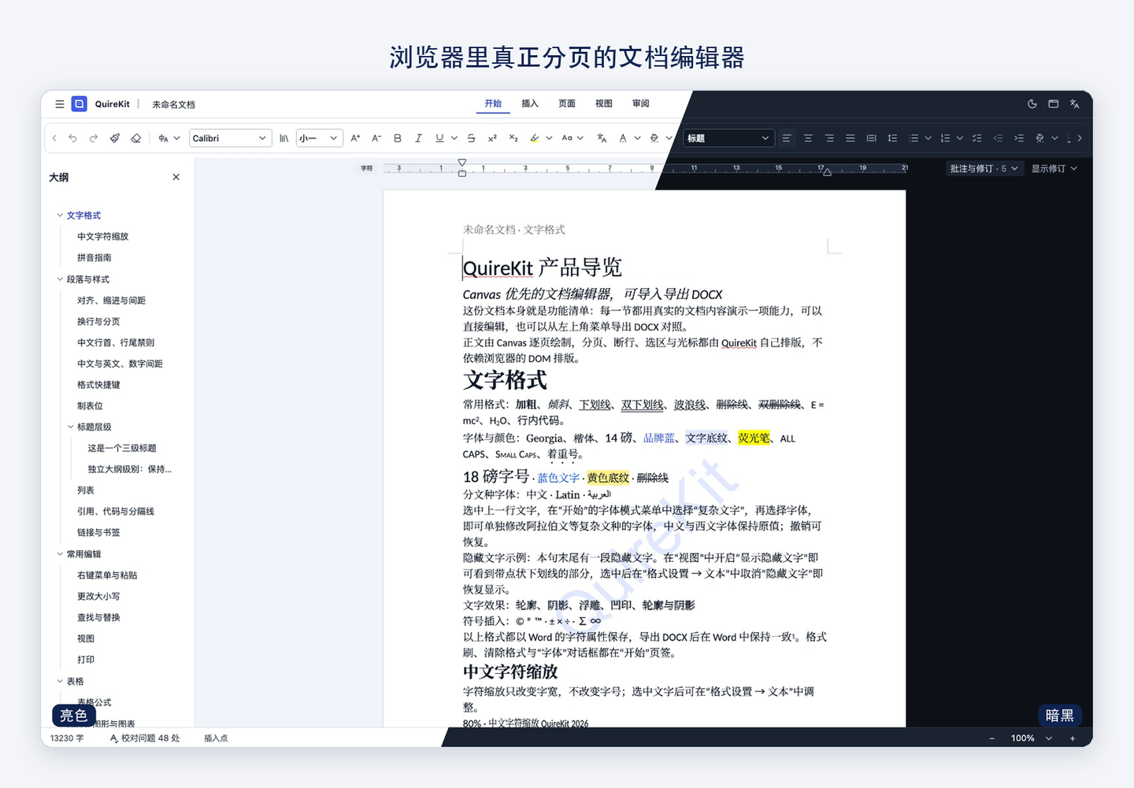The height and width of the screenshot is (788, 1134).
Task: Apply superscript with x² icon
Action: click(492, 139)
